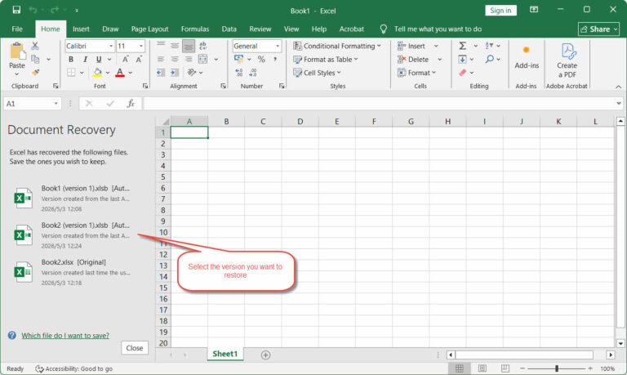Image resolution: width=627 pixels, height=375 pixels.
Task: Click Merge and Center icon
Action: click(202, 59)
